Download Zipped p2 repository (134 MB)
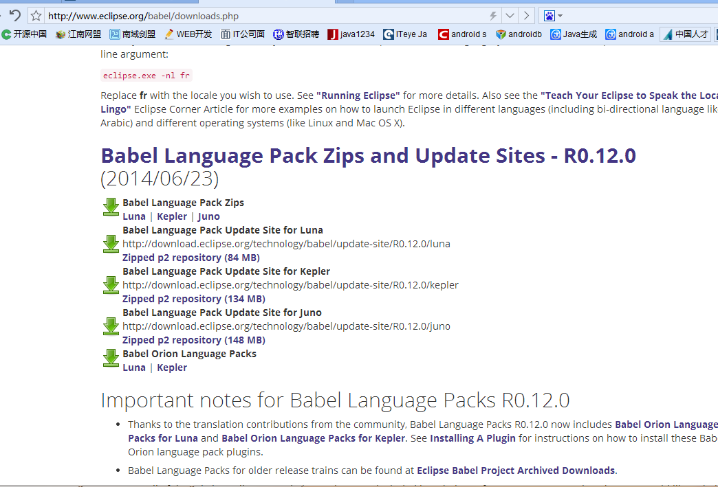 (194, 299)
